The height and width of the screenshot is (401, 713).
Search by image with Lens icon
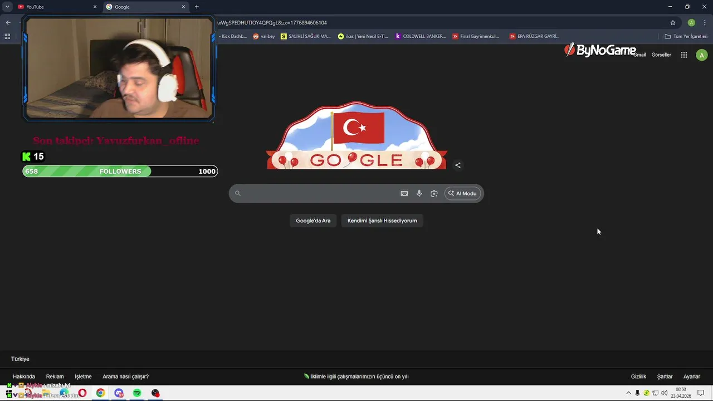pos(434,193)
